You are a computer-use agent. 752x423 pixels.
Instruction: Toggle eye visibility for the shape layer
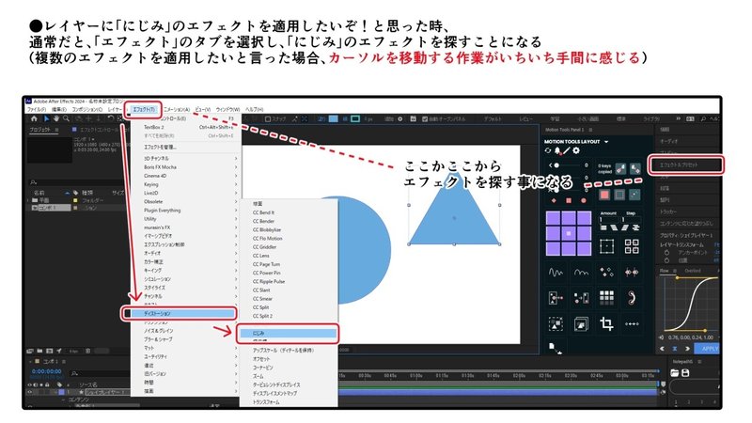coord(30,392)
